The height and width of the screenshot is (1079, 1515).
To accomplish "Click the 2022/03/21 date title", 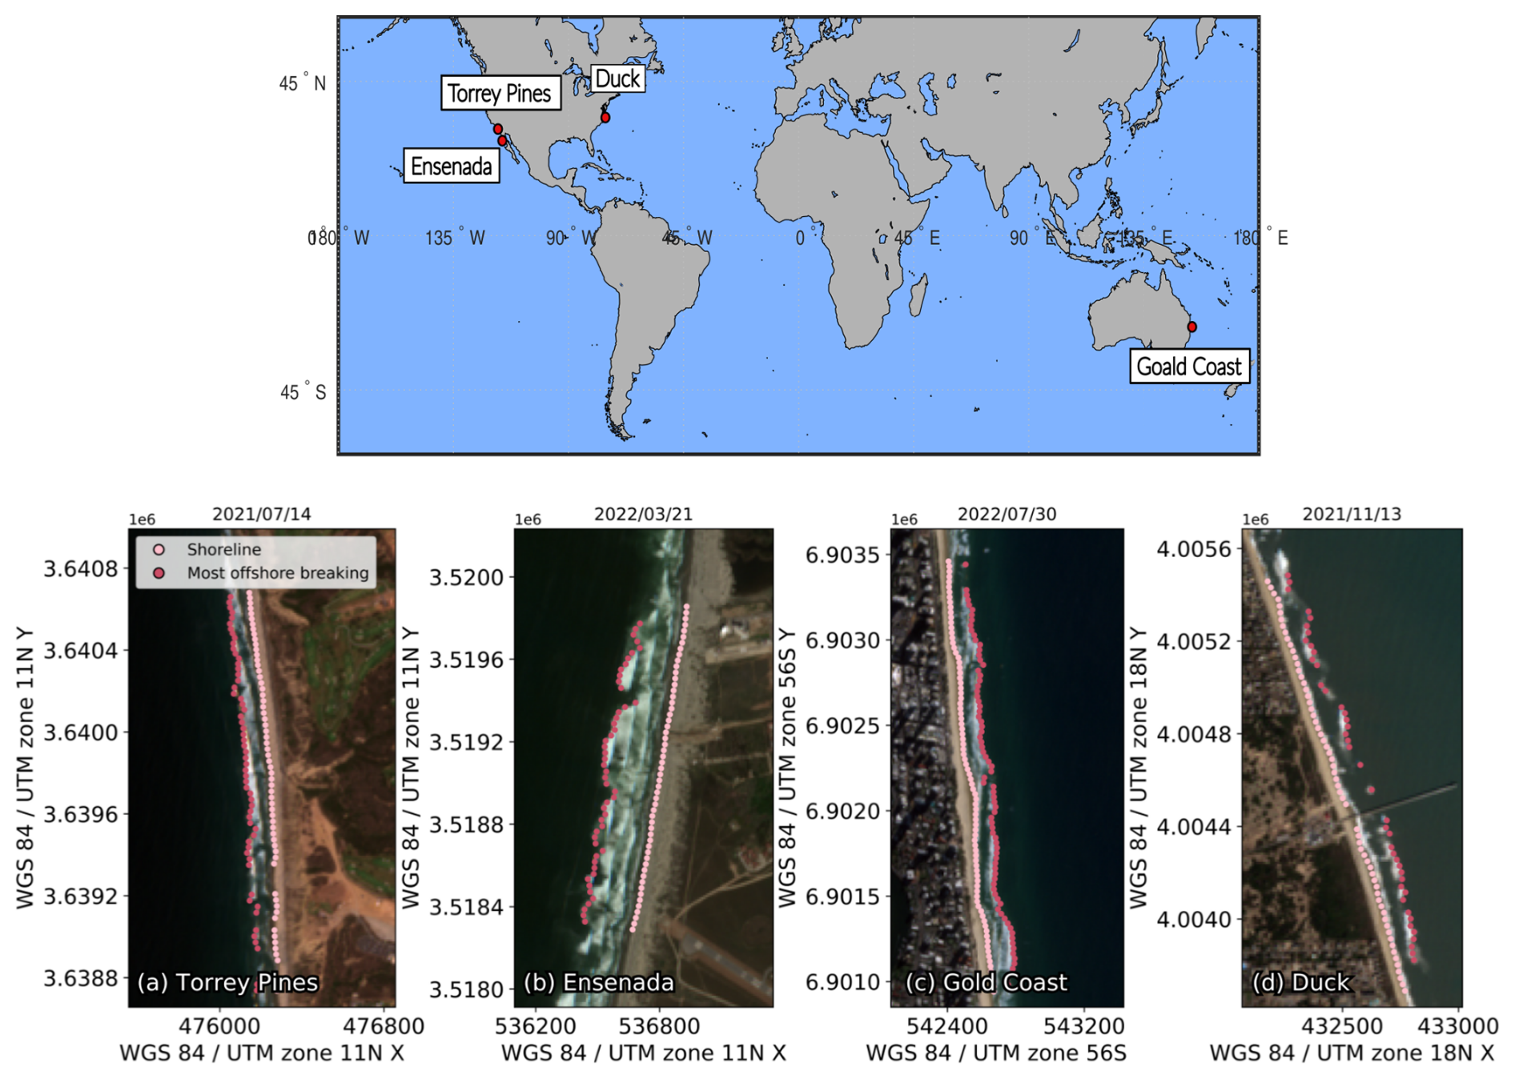I will point(643,514).
